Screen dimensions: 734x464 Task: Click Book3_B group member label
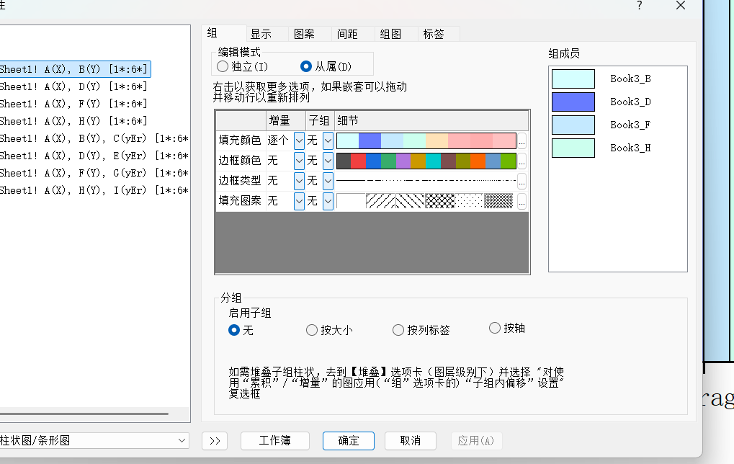point(630,79)
